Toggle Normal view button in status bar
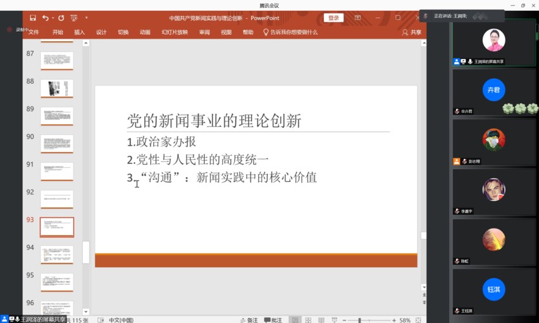The image size is (539, 323). [x=295, y=320]
